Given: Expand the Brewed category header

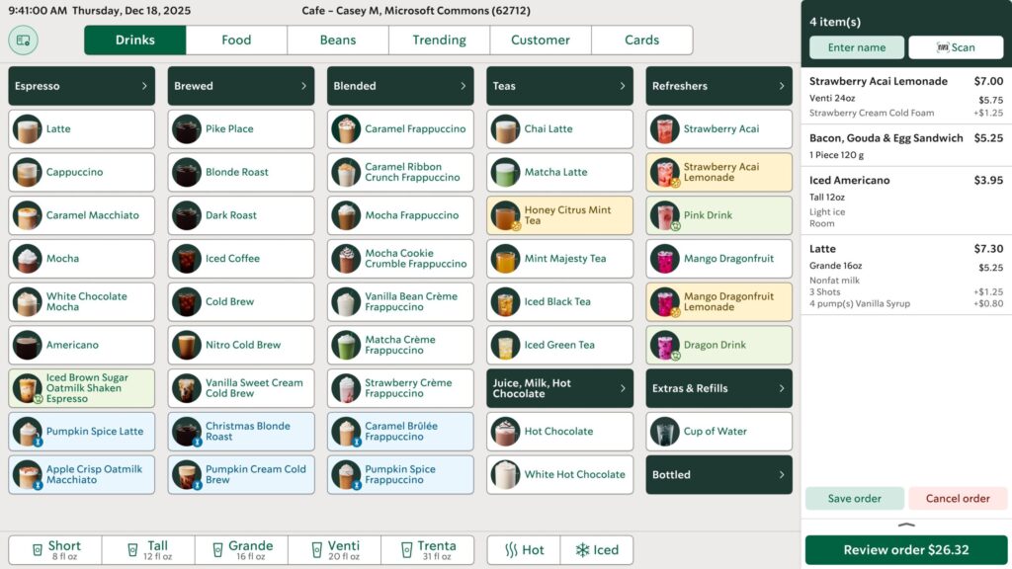Looking at the screenshot, I should 241,86.
